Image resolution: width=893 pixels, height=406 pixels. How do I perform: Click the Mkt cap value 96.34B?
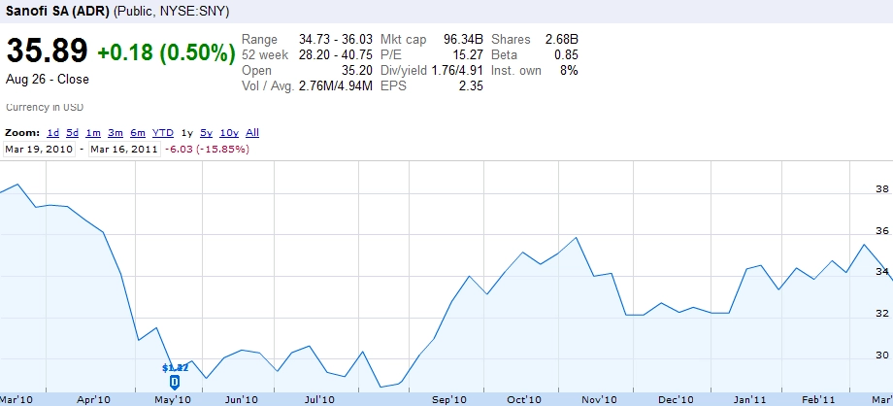(x=463, y=40)
